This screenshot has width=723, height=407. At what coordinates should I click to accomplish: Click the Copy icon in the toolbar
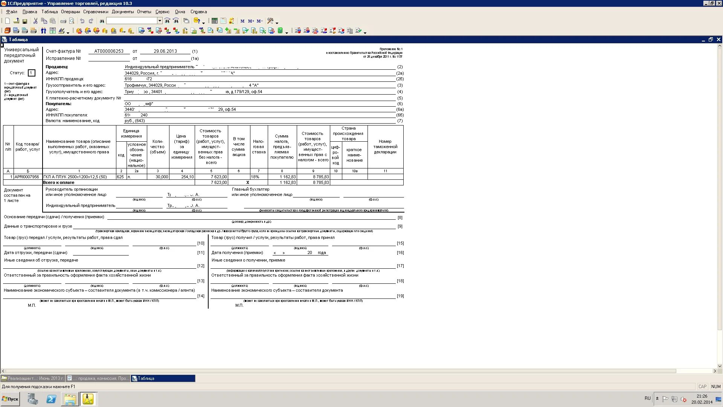44,21
